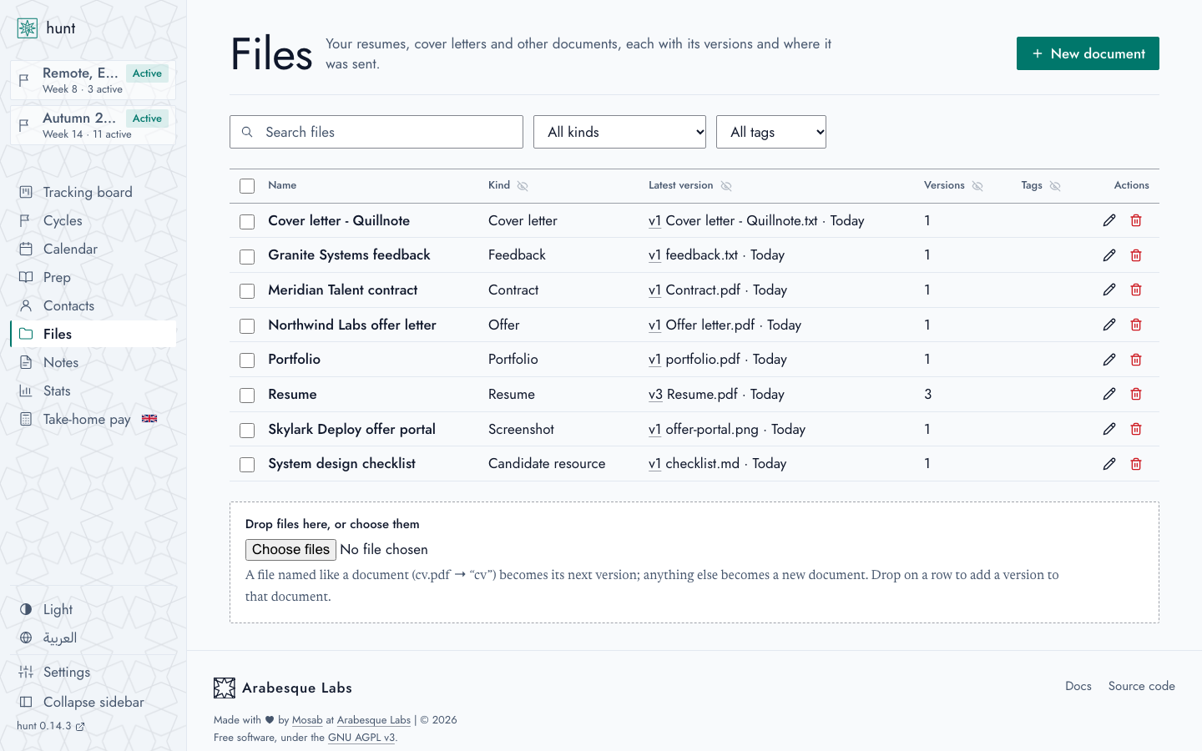Collapse sidebar
This screenshot has width=1202, height=751.
(93, 702)
